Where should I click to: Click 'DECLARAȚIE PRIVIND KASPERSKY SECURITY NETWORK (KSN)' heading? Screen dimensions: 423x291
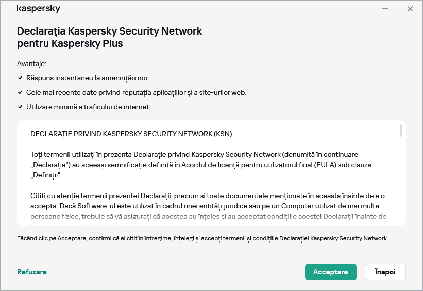pos(131,134)
